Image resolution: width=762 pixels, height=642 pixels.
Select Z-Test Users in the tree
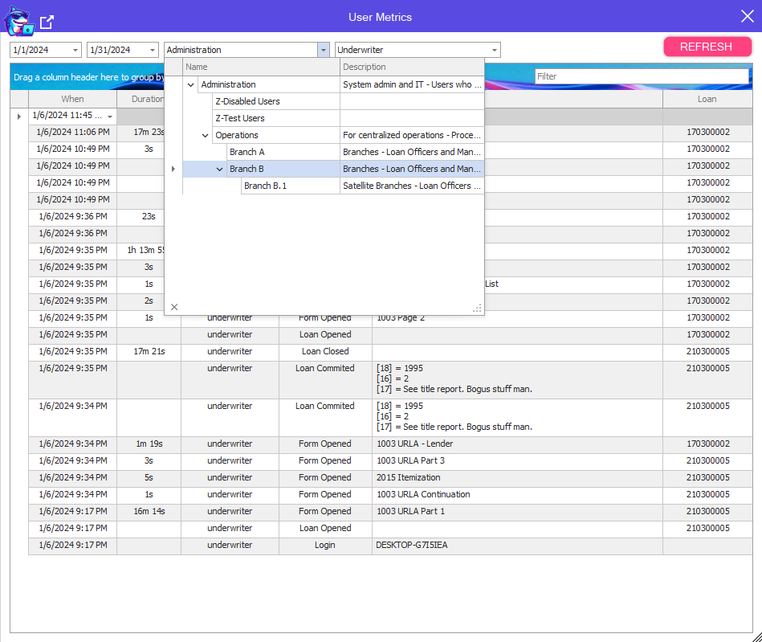[x=239, y=118]
